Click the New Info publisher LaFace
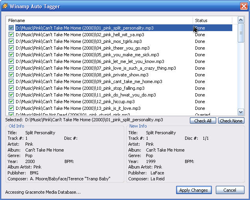The height and width of the screenshot is (200, 250). [x=157, y=173]
